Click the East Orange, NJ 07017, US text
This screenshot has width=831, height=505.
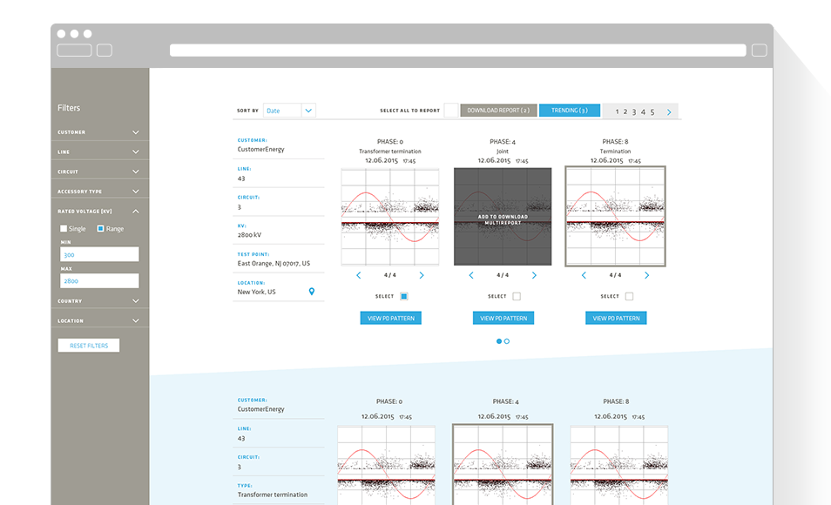[x=274, y=263]
